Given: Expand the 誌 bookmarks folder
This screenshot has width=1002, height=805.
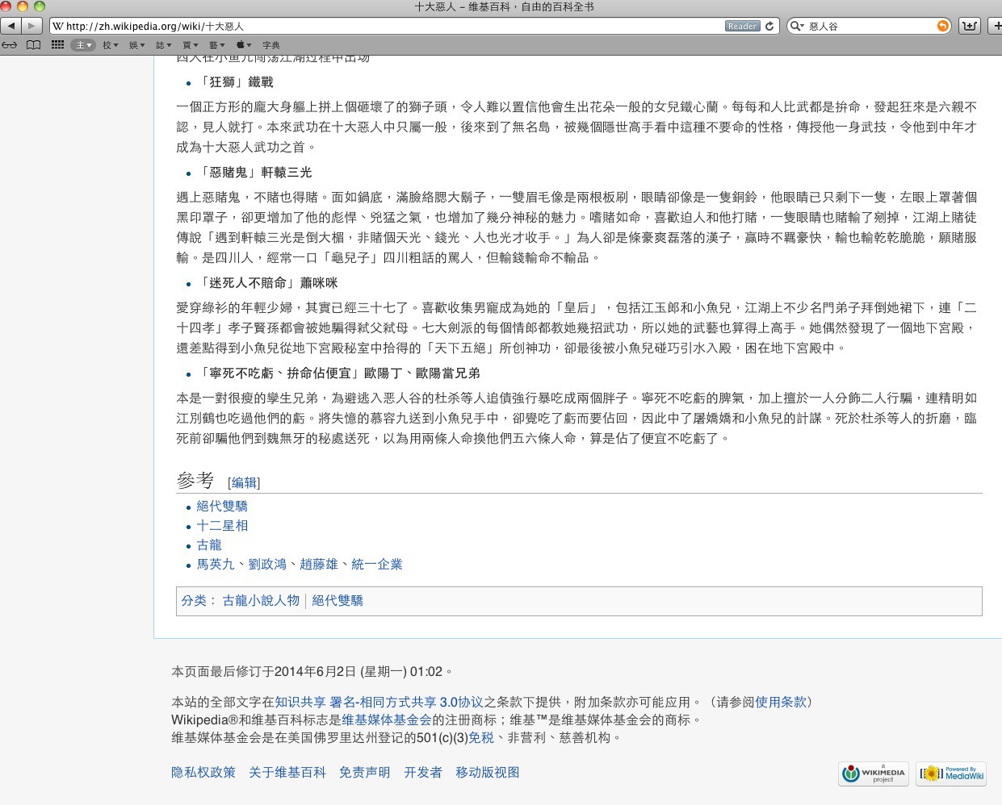Looking at the screenshot, I should (164, 45).
